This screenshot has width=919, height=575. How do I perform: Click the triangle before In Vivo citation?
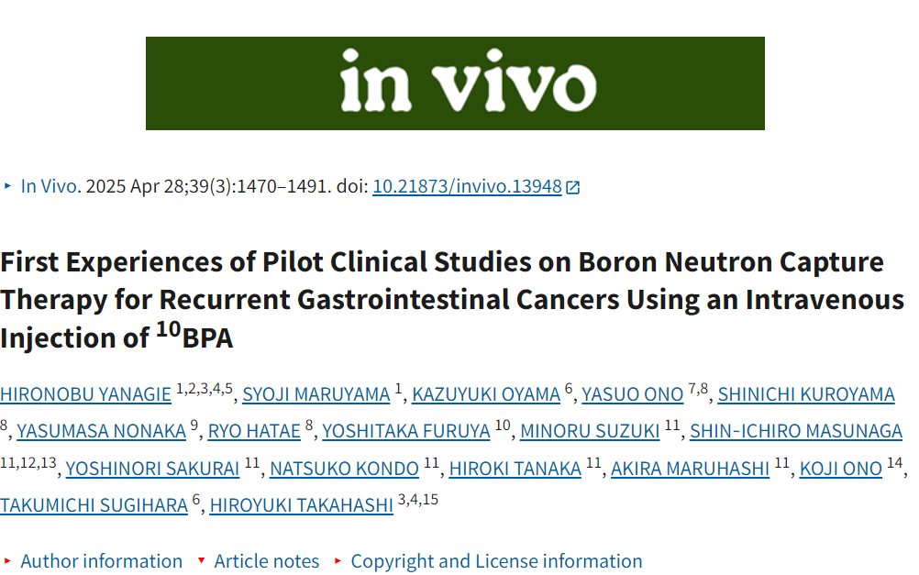8,186
